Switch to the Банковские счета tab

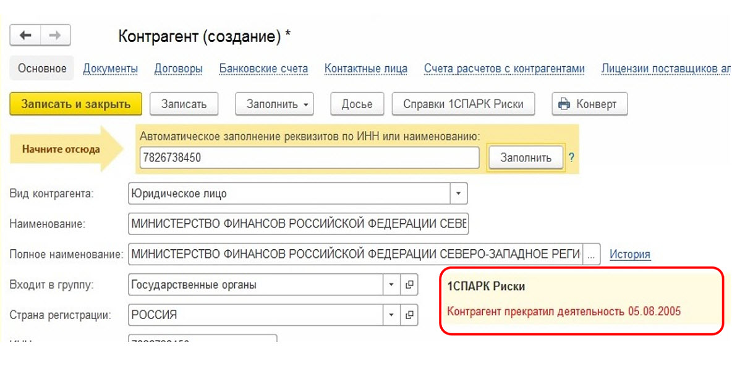263,69
